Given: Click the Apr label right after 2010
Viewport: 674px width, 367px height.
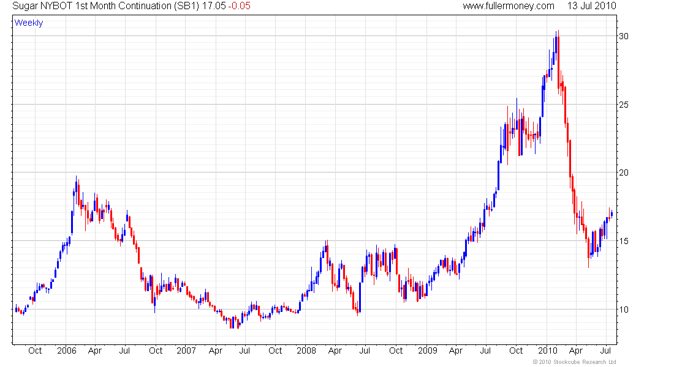Looking at the screenshot, I should coord(575,350).
